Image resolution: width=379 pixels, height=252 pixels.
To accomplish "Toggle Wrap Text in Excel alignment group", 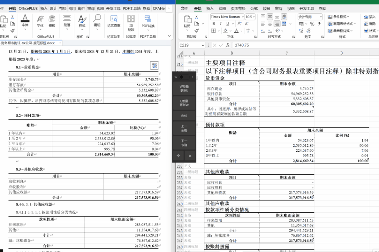I will [284, 17].
